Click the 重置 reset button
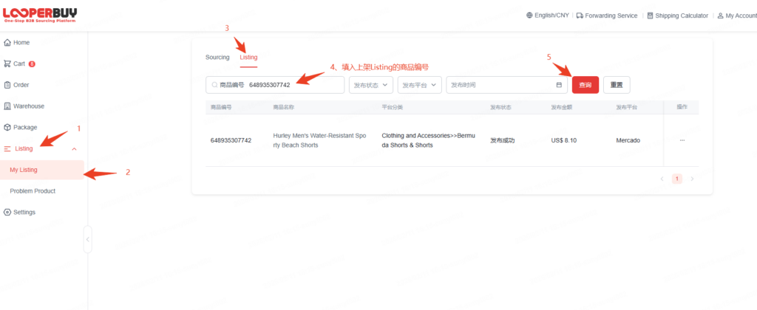The image size is (757, 310). coord(617,85)
